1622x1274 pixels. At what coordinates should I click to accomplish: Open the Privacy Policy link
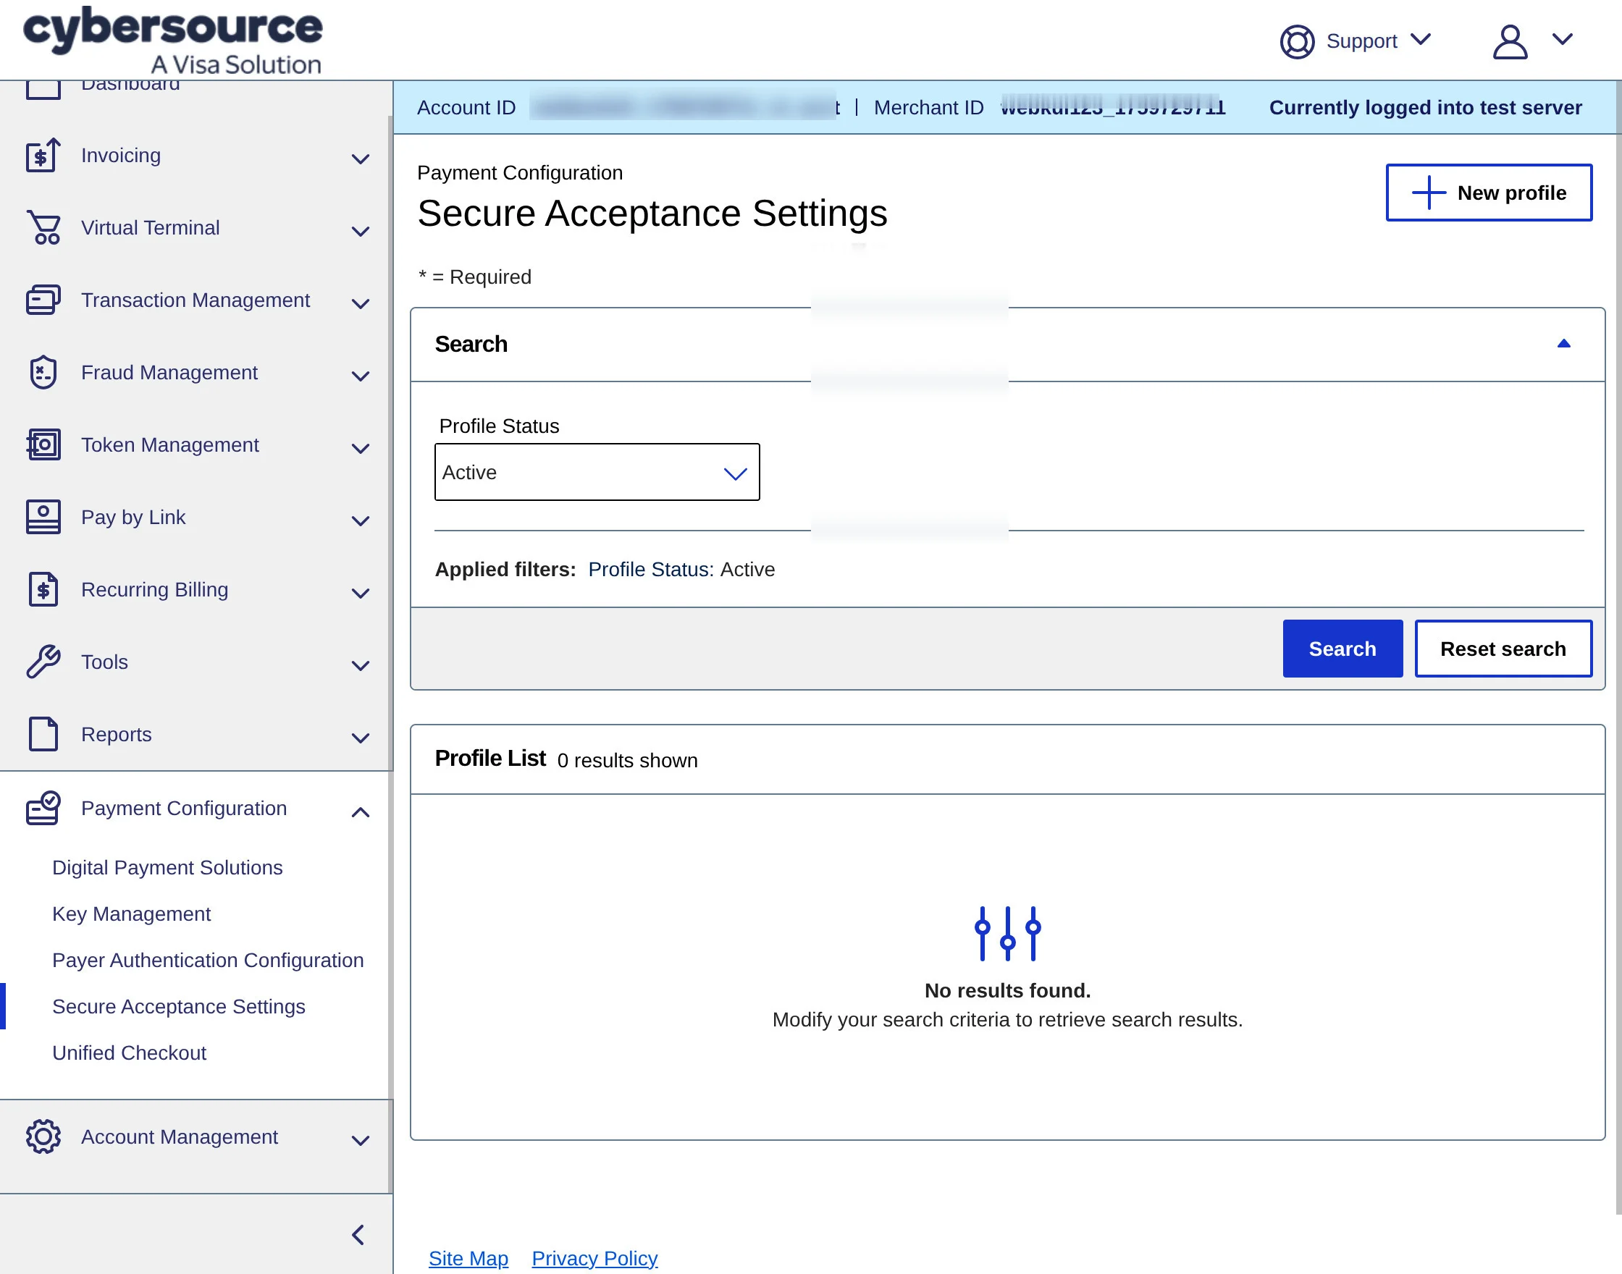[594, 1257]
